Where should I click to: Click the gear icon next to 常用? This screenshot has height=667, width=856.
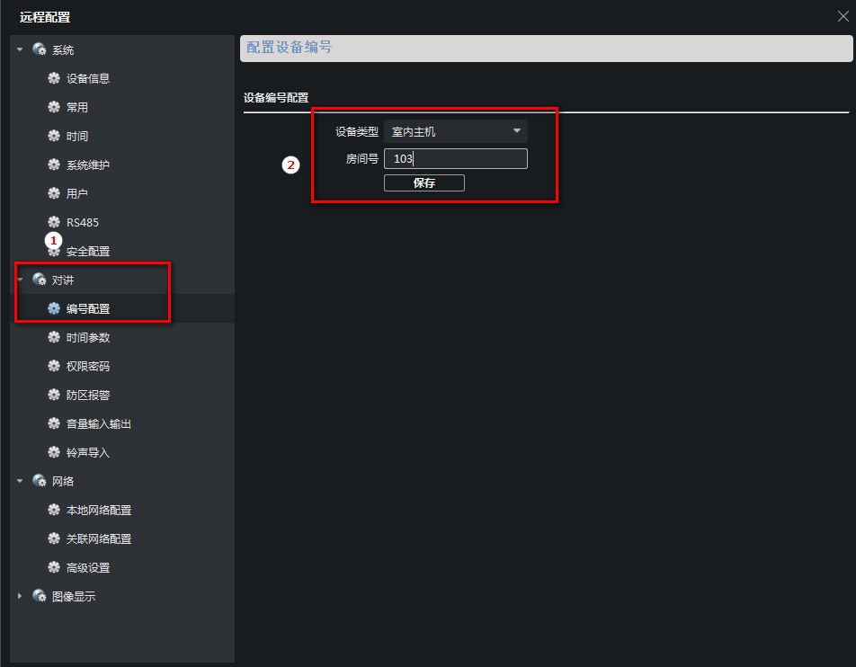[54, 107]
